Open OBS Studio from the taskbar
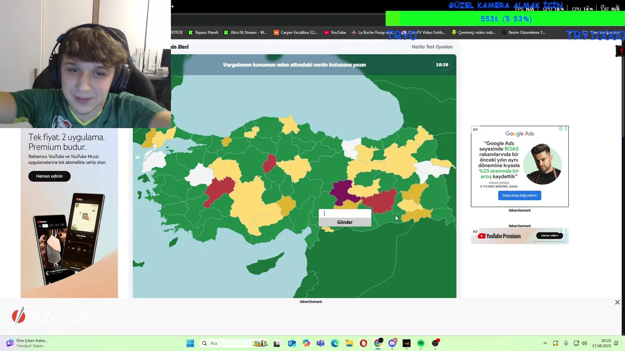The width and height of the screenshot is (625, 351). 435,343
